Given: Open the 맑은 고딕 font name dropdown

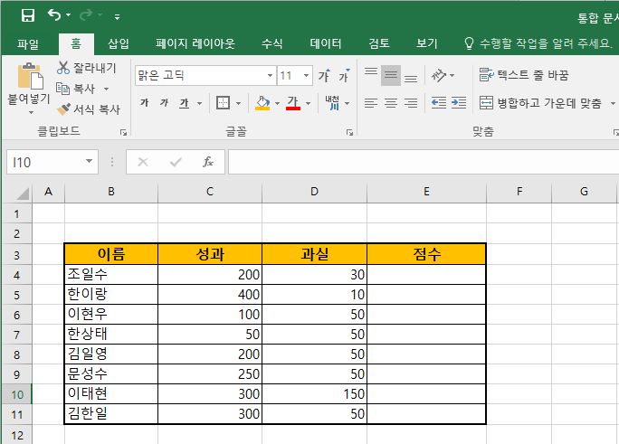Looking at the screenshot, I should (x=270, y=75).
